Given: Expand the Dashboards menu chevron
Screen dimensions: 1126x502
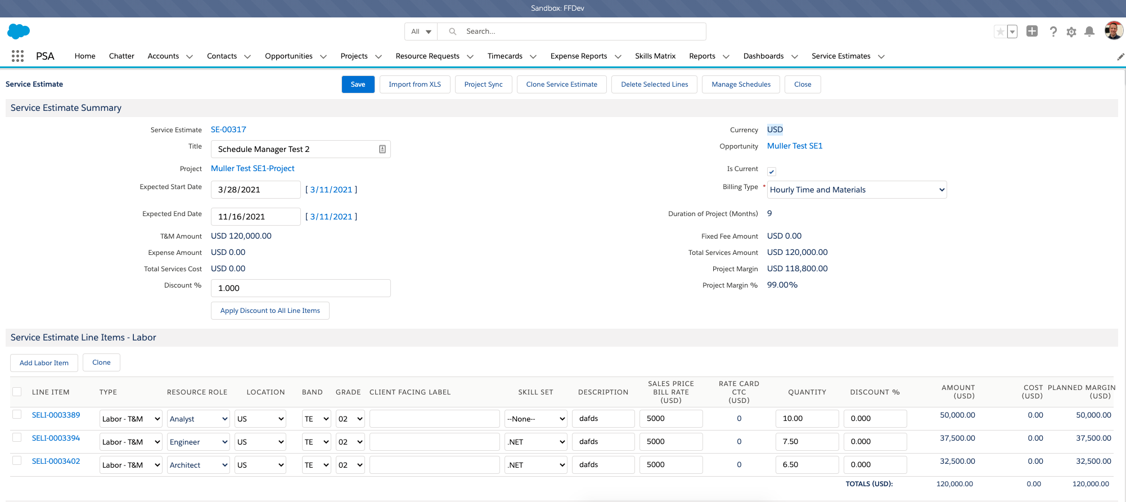Looking at the screenshot, I should 795,56.
